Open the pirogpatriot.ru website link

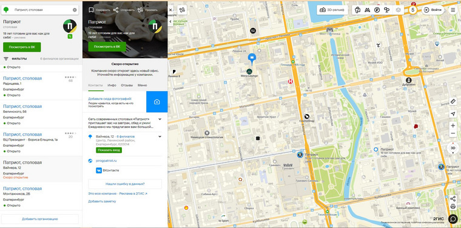pos(106,161)
